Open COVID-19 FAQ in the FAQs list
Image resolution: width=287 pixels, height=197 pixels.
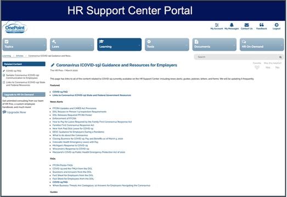[60, 182]
